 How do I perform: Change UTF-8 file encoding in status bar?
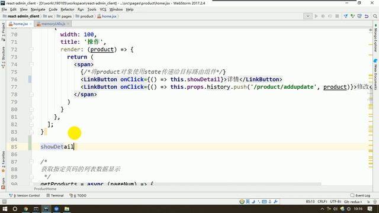336,202
